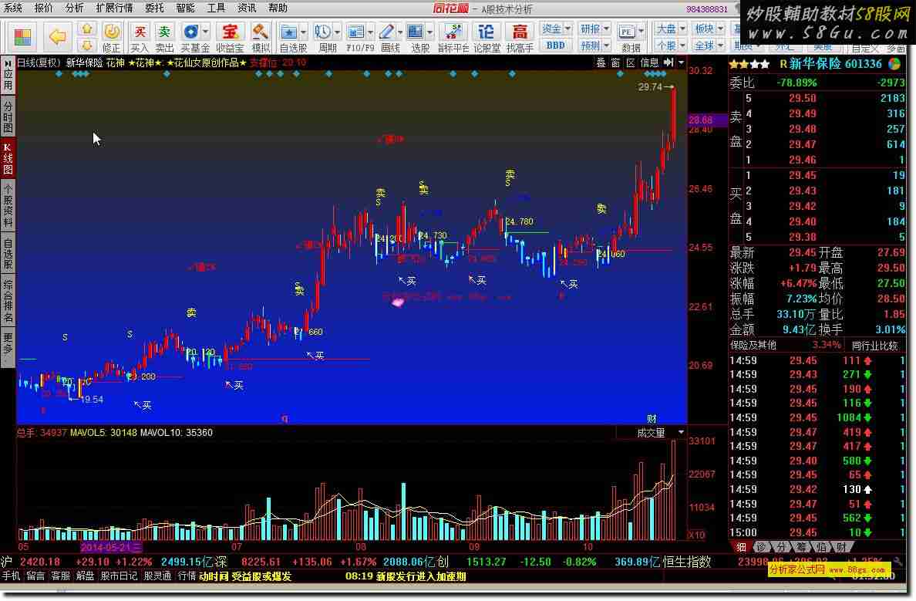Click the 叠 overlay chart button
The image size is (916, 601).
pos(601,62)
